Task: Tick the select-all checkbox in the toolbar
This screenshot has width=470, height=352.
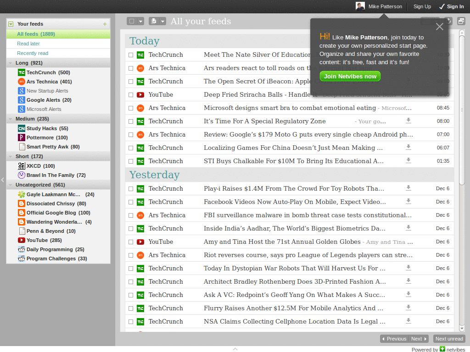Action: [132, 21]
